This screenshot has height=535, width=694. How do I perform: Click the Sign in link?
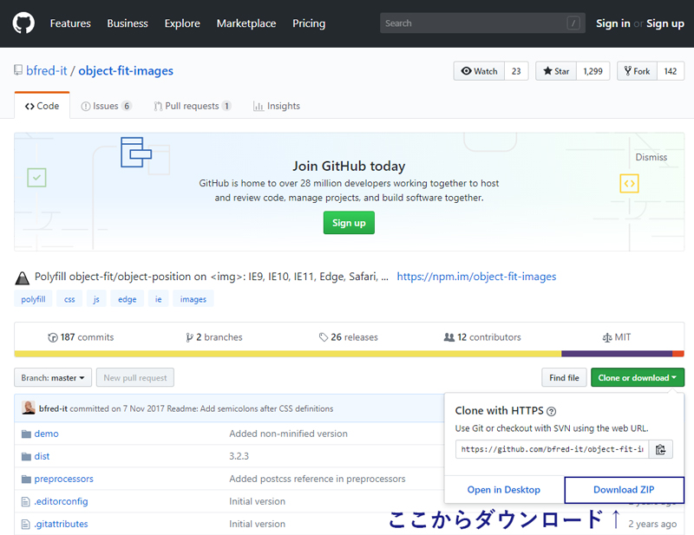[613, 23]
